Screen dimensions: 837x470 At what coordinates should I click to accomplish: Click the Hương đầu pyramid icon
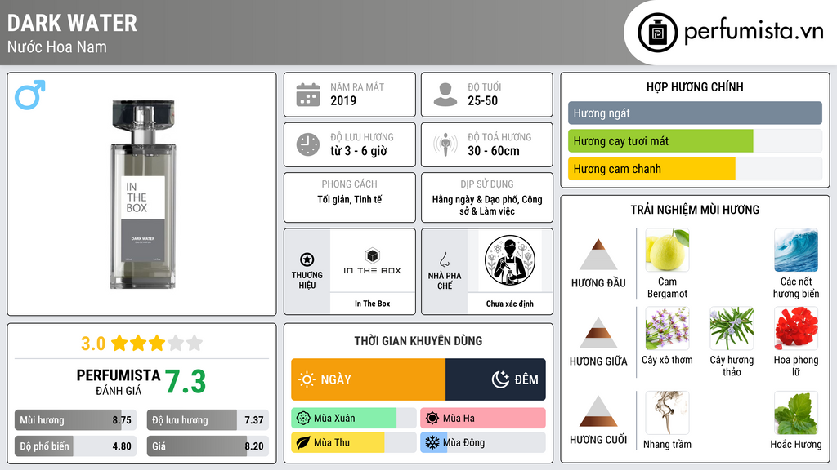[x=598, y=255]
